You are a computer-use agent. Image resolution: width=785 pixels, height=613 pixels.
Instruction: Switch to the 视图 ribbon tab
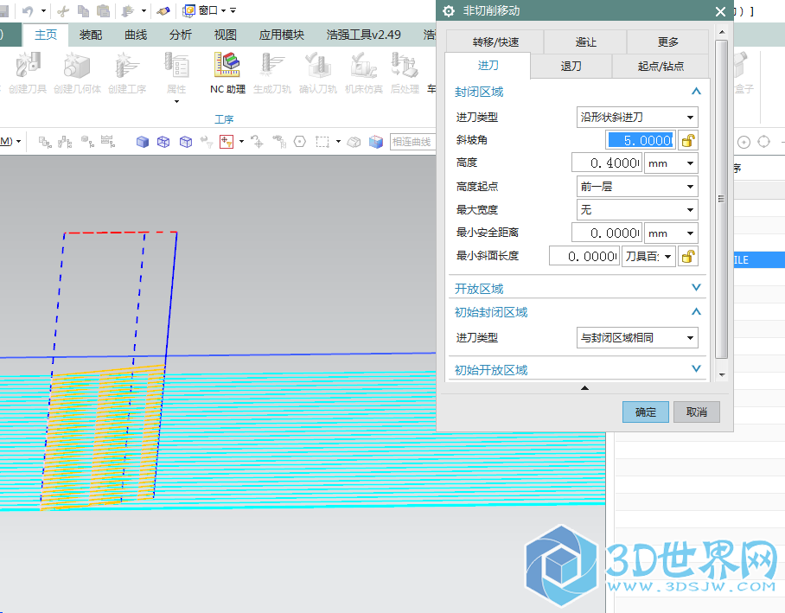(x=226, y=35)
